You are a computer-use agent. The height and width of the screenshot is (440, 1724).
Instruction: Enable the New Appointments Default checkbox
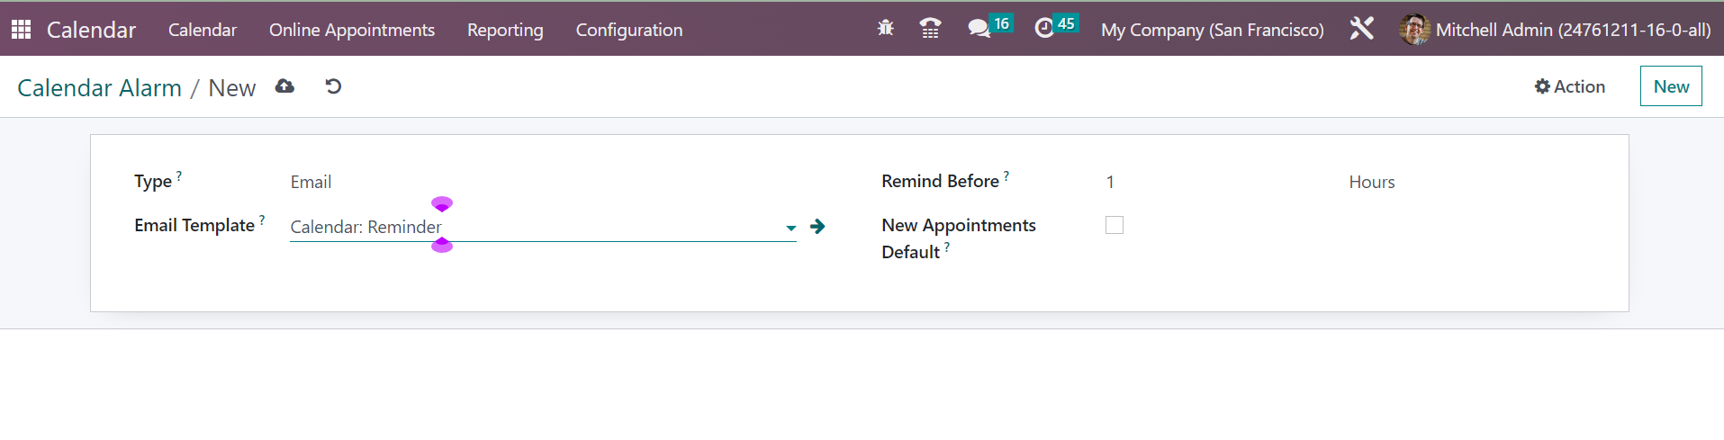(x=1115, y=225)
